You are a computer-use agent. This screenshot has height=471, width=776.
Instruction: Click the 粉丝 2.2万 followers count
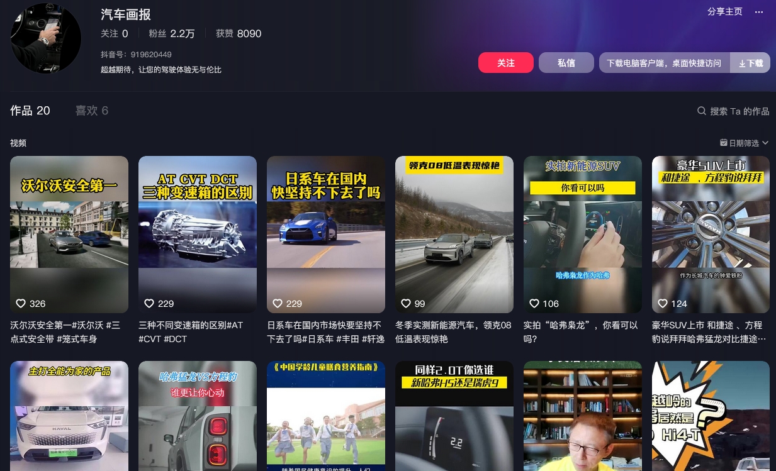tap(172, 33)
